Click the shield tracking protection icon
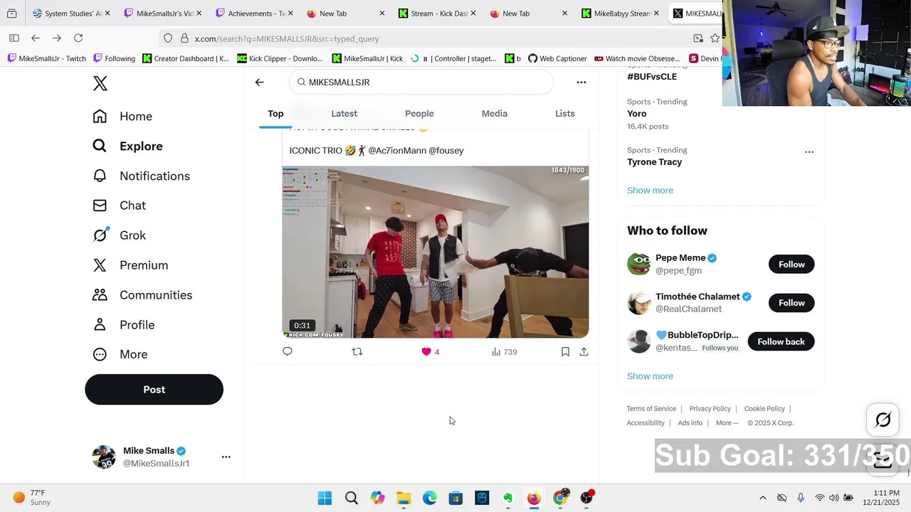 pyautogui.click(x=168, y=38)
